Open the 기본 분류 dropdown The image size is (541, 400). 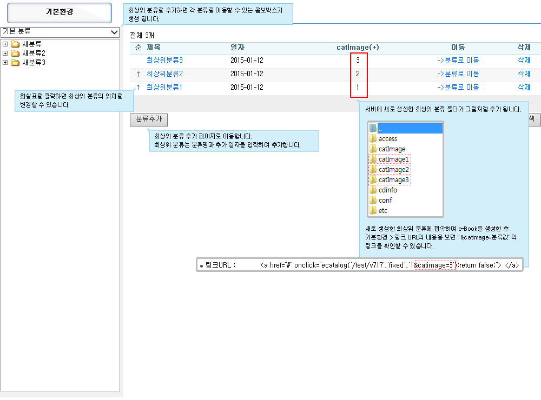coord(60,32)
